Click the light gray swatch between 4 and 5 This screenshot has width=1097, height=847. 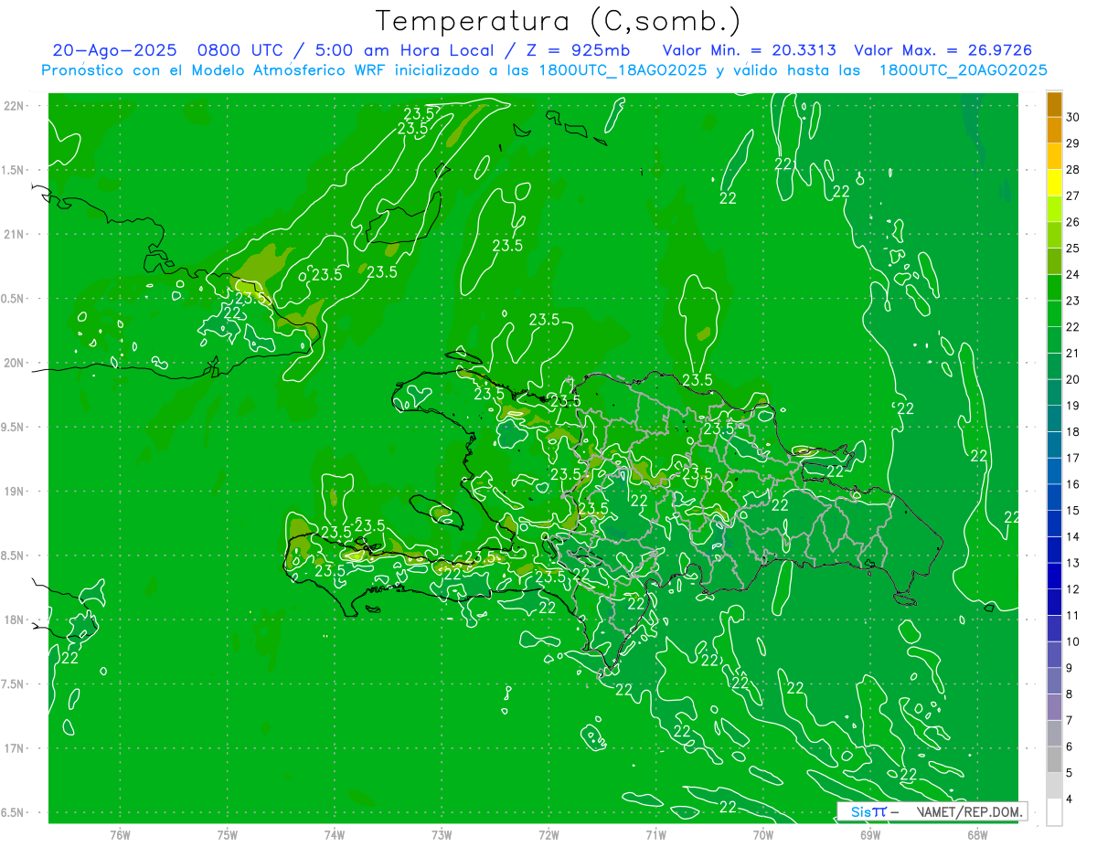(1054, 786)
